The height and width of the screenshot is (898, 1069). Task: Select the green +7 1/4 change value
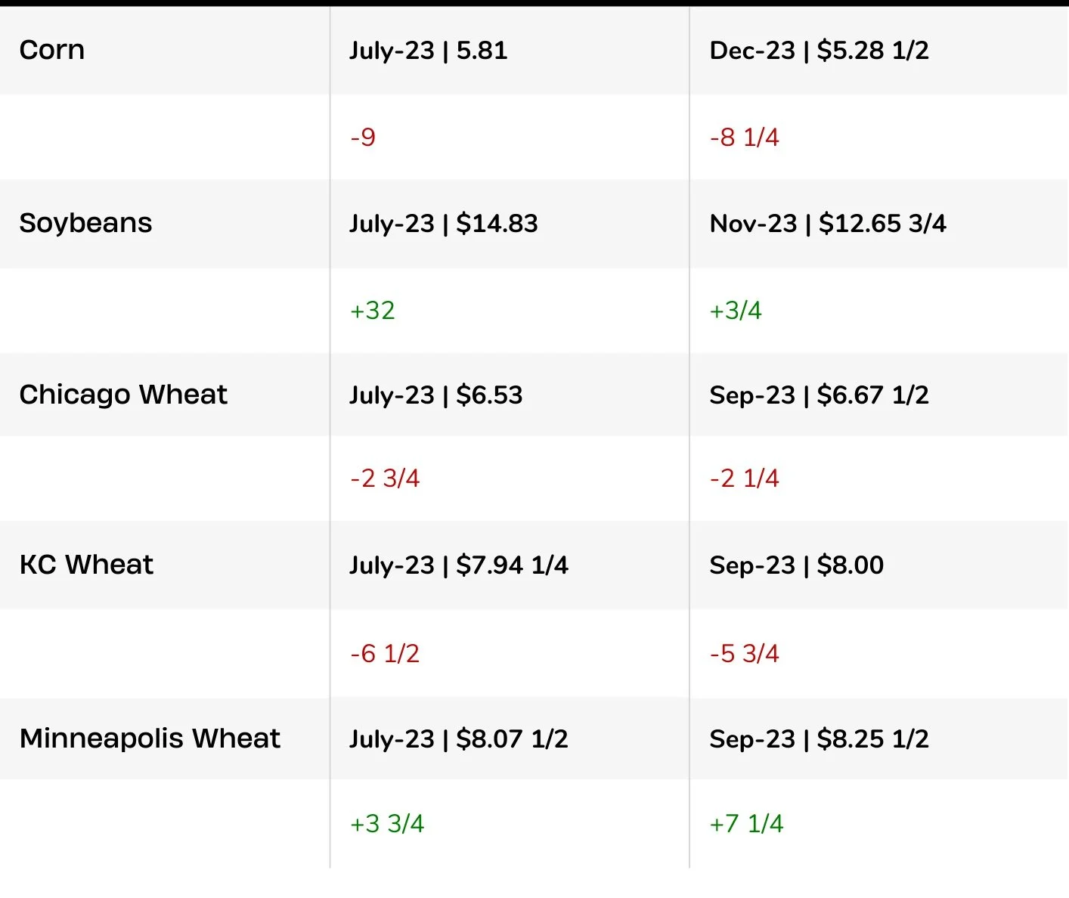click(x=746, y=823)
